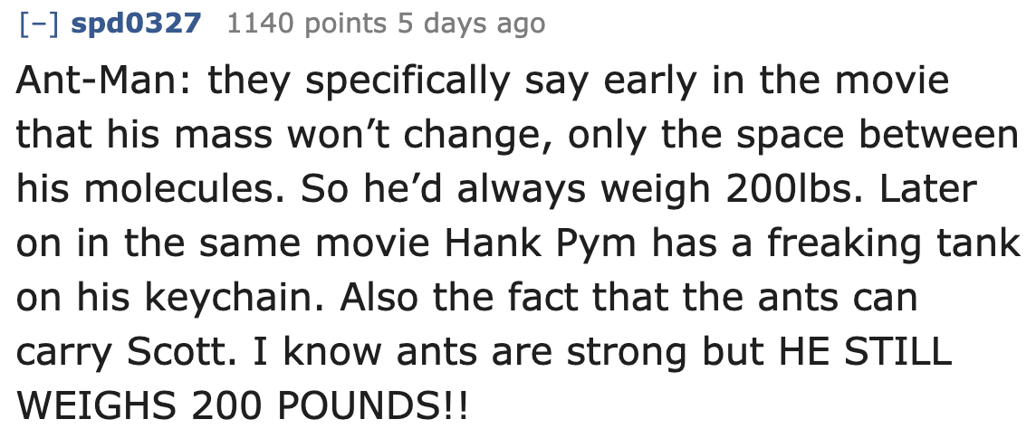Open spd0327's user profile

tap(136, 24)
